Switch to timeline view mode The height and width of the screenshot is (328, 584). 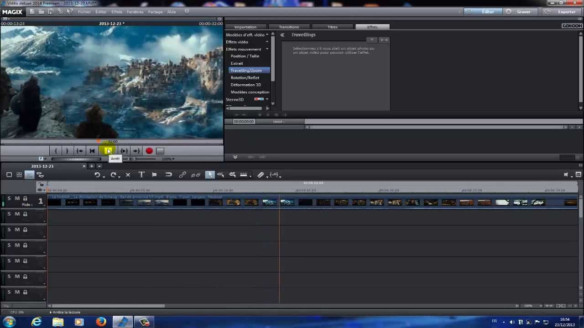pyautogui.click(x=29, y=174)
